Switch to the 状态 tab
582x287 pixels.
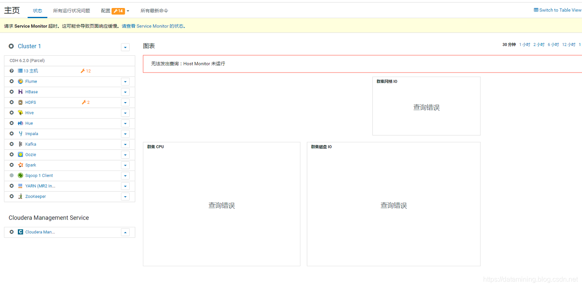[x=38, y=11]
